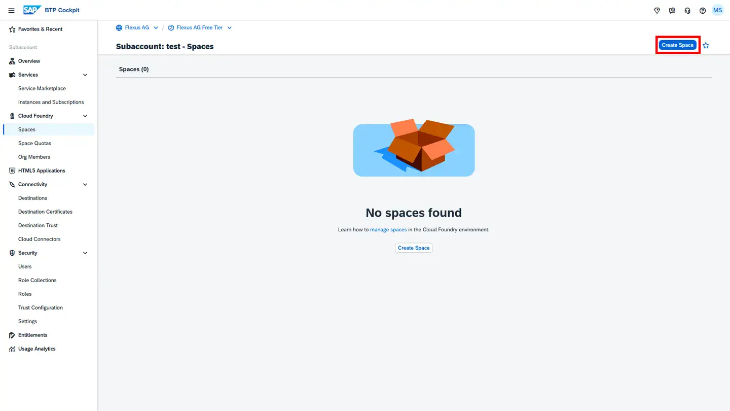Open Role Collections in sidebar

click(38, 280)
